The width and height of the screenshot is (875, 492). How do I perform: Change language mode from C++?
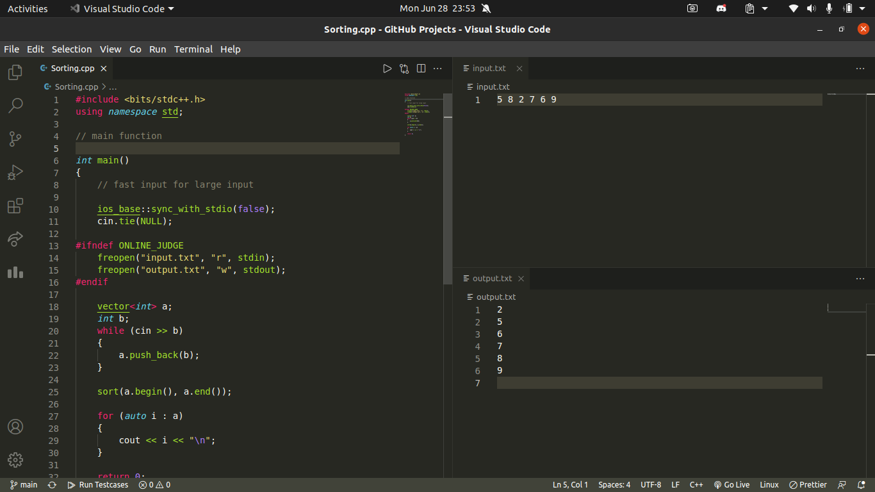coord(696,485)
